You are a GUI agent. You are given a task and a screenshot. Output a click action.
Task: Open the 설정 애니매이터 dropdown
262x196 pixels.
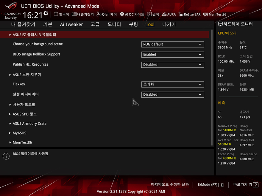coord(173,94)
